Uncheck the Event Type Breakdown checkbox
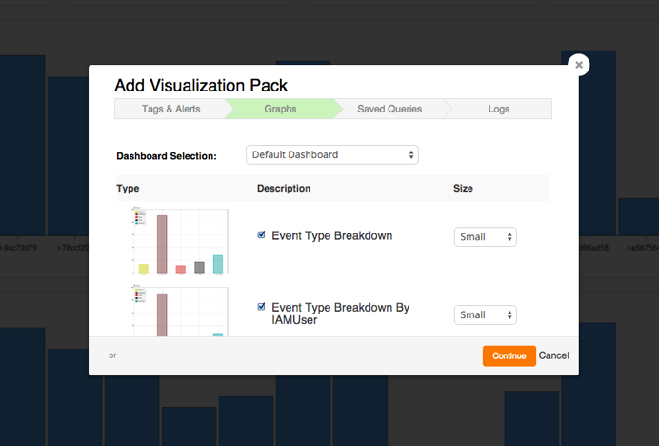The width and height of the screenshot is (659, 446). coord(262,235)
